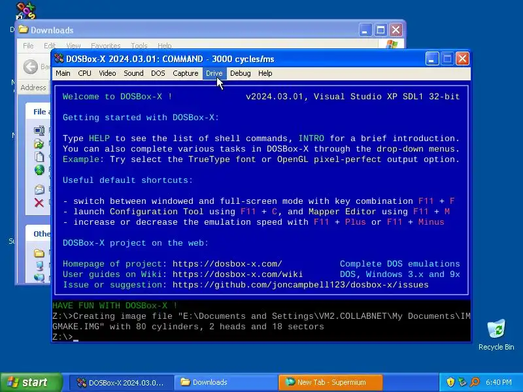Open the Capture menu in DOSBox-X
The width and height of the screenshot is (523, 392).
[x=186, y=73]
